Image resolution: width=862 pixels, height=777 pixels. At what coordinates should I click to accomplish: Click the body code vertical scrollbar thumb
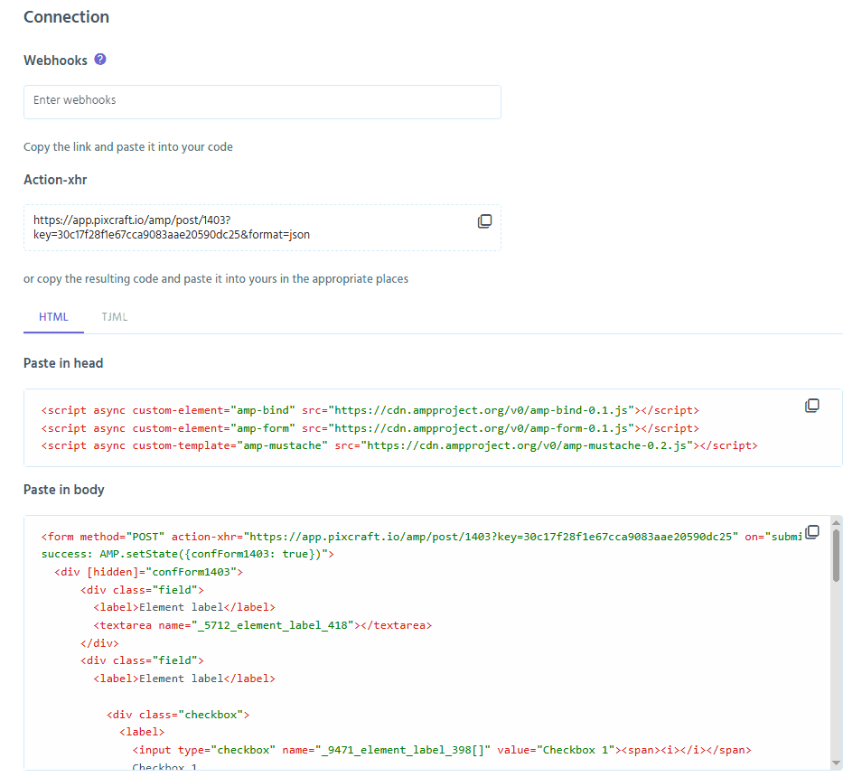836,555
